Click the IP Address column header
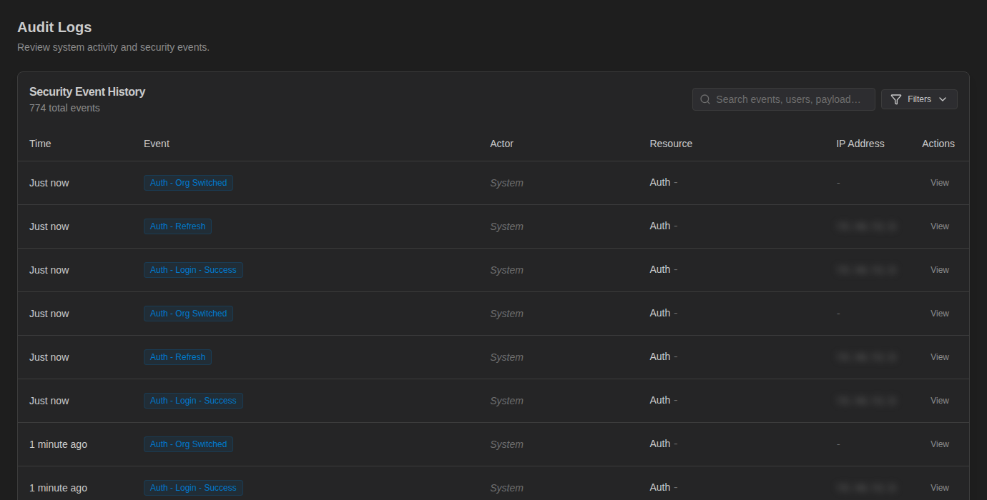The width and height of the screenshot is (987, 500). 860,144
